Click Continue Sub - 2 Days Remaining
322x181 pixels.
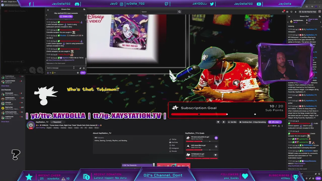coord(253,122)
